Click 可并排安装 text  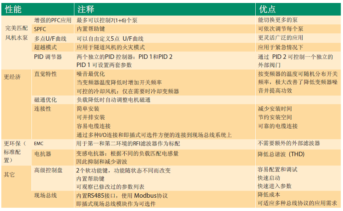coord(91,117)
